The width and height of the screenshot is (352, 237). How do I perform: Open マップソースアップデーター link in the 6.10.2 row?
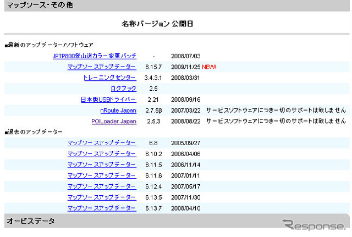coord(102,154)
